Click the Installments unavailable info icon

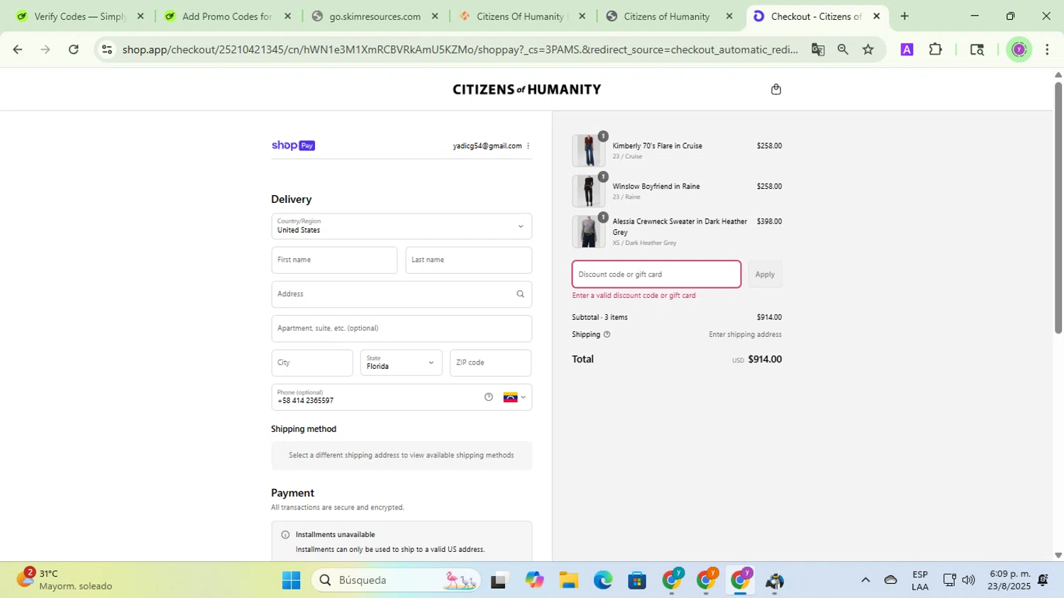point(285,535)
